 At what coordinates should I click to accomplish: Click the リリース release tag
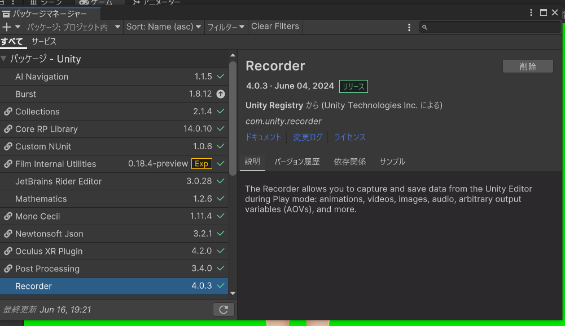click(x=353, y=86)
